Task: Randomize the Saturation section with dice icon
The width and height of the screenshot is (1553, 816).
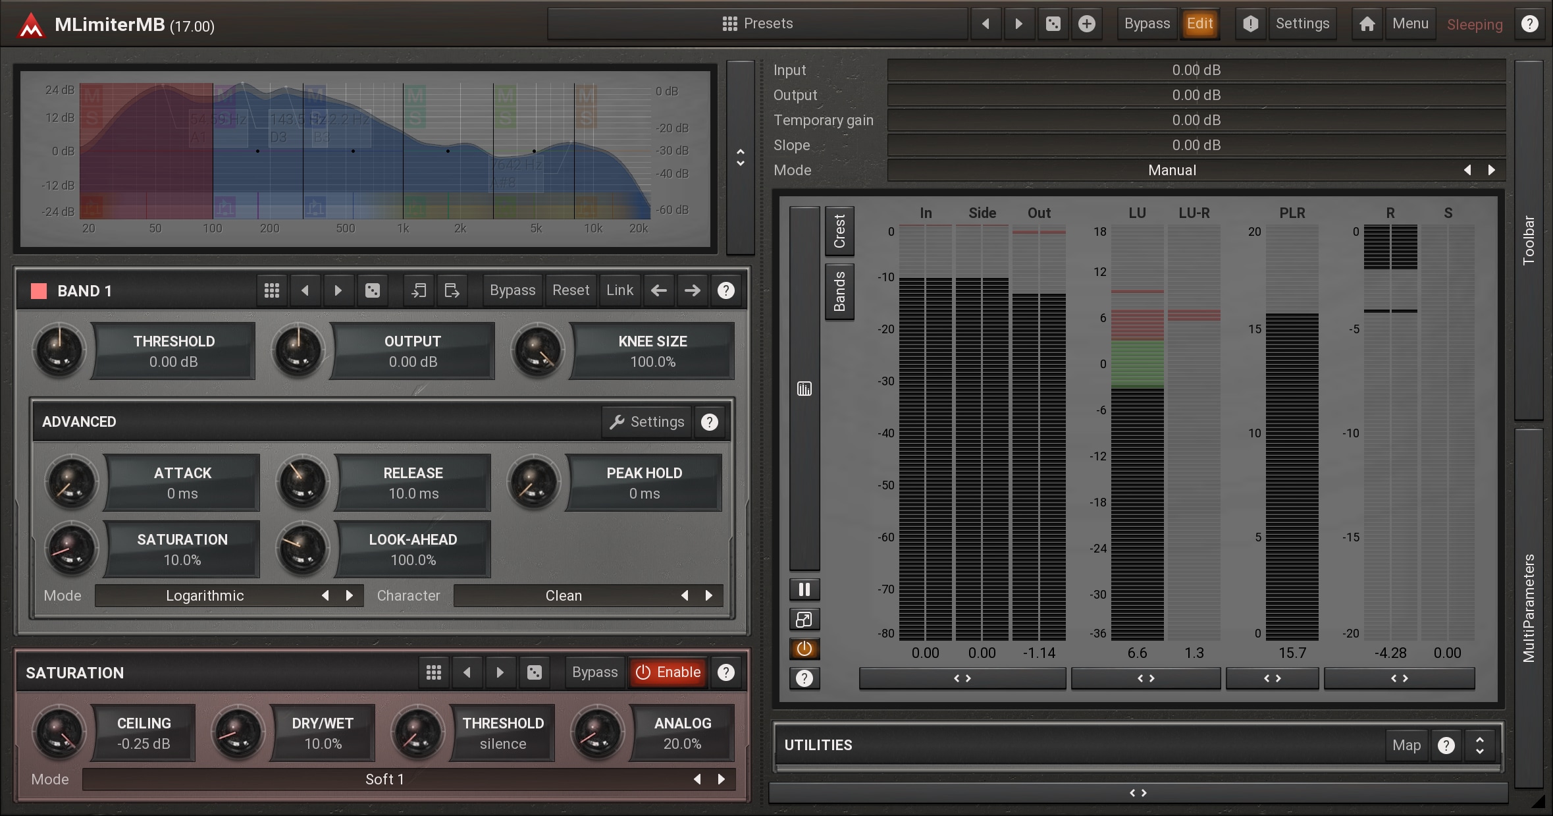Action: pos(534,672)
